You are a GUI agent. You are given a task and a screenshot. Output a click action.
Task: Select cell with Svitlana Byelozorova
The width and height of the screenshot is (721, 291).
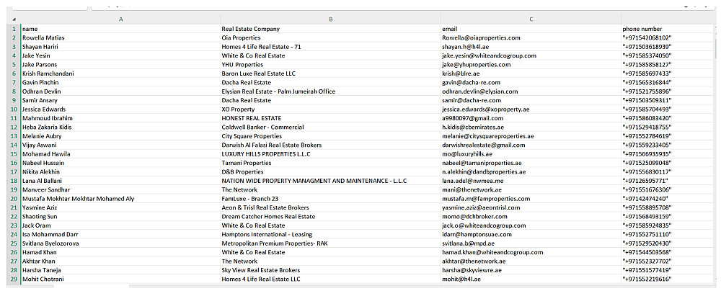point(120,243)
